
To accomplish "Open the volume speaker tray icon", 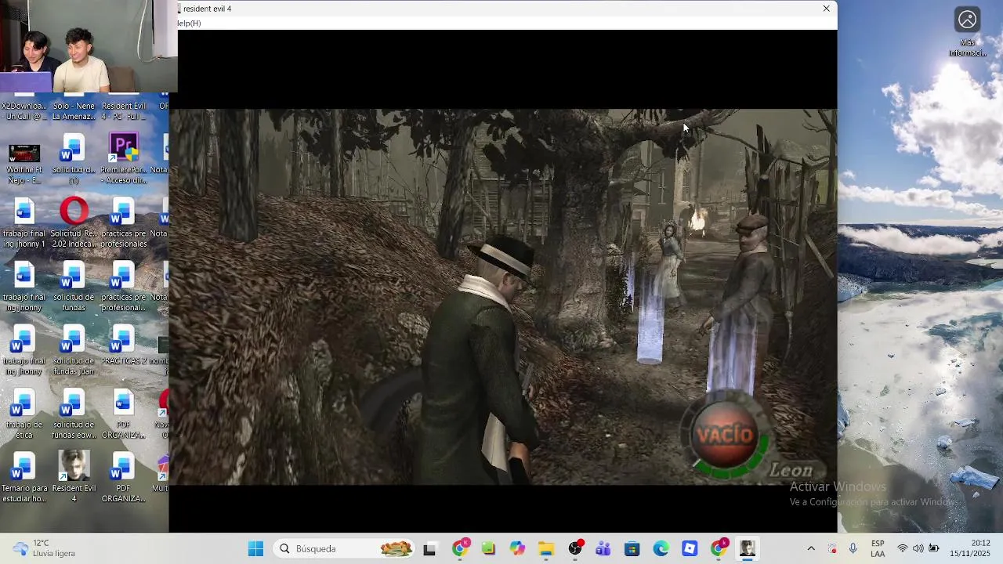I will point(918,549).
